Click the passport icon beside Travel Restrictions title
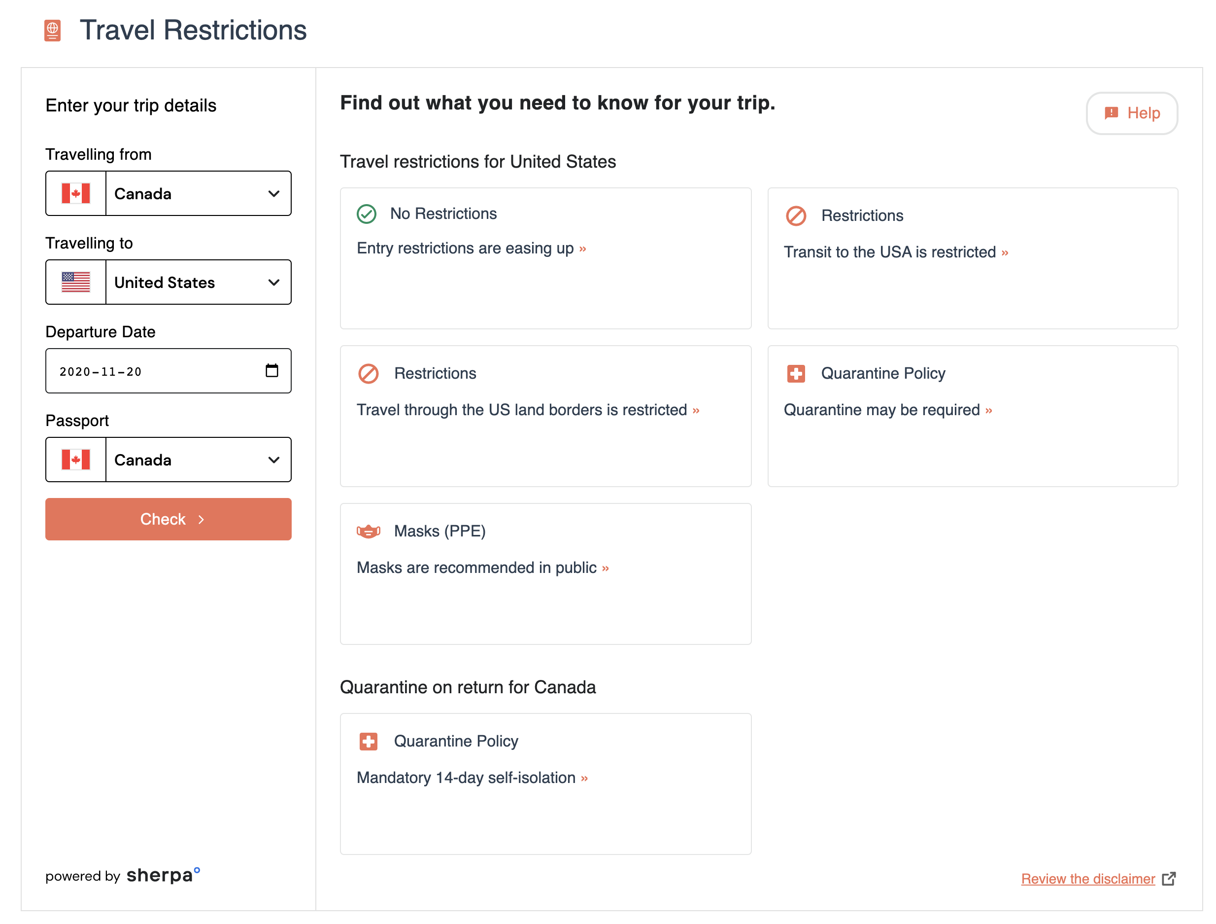This screenshot has width=1216, height=924. pyautogui.click(x=52, y=30)
